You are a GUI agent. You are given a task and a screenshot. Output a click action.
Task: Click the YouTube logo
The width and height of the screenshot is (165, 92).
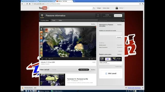pyautogui.click(x=43, y=8)
